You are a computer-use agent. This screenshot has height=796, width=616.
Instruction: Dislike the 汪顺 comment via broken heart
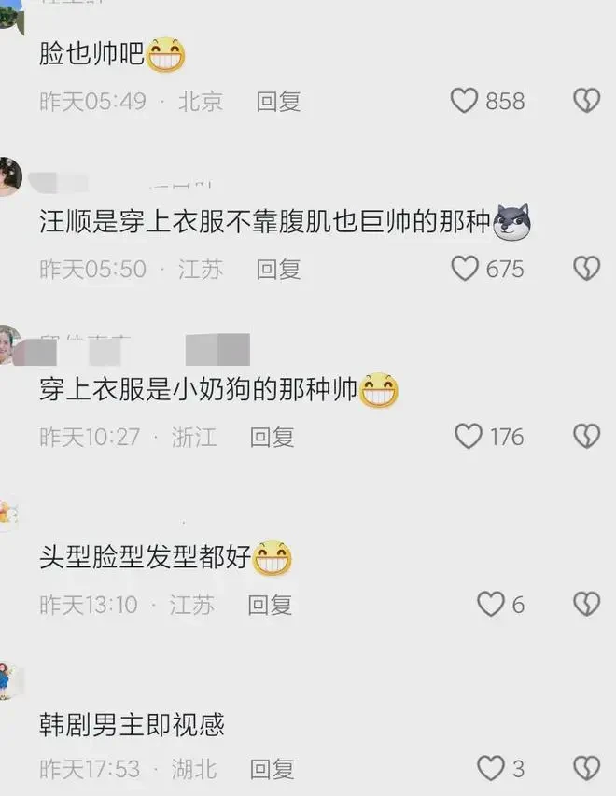coord(587,269)
